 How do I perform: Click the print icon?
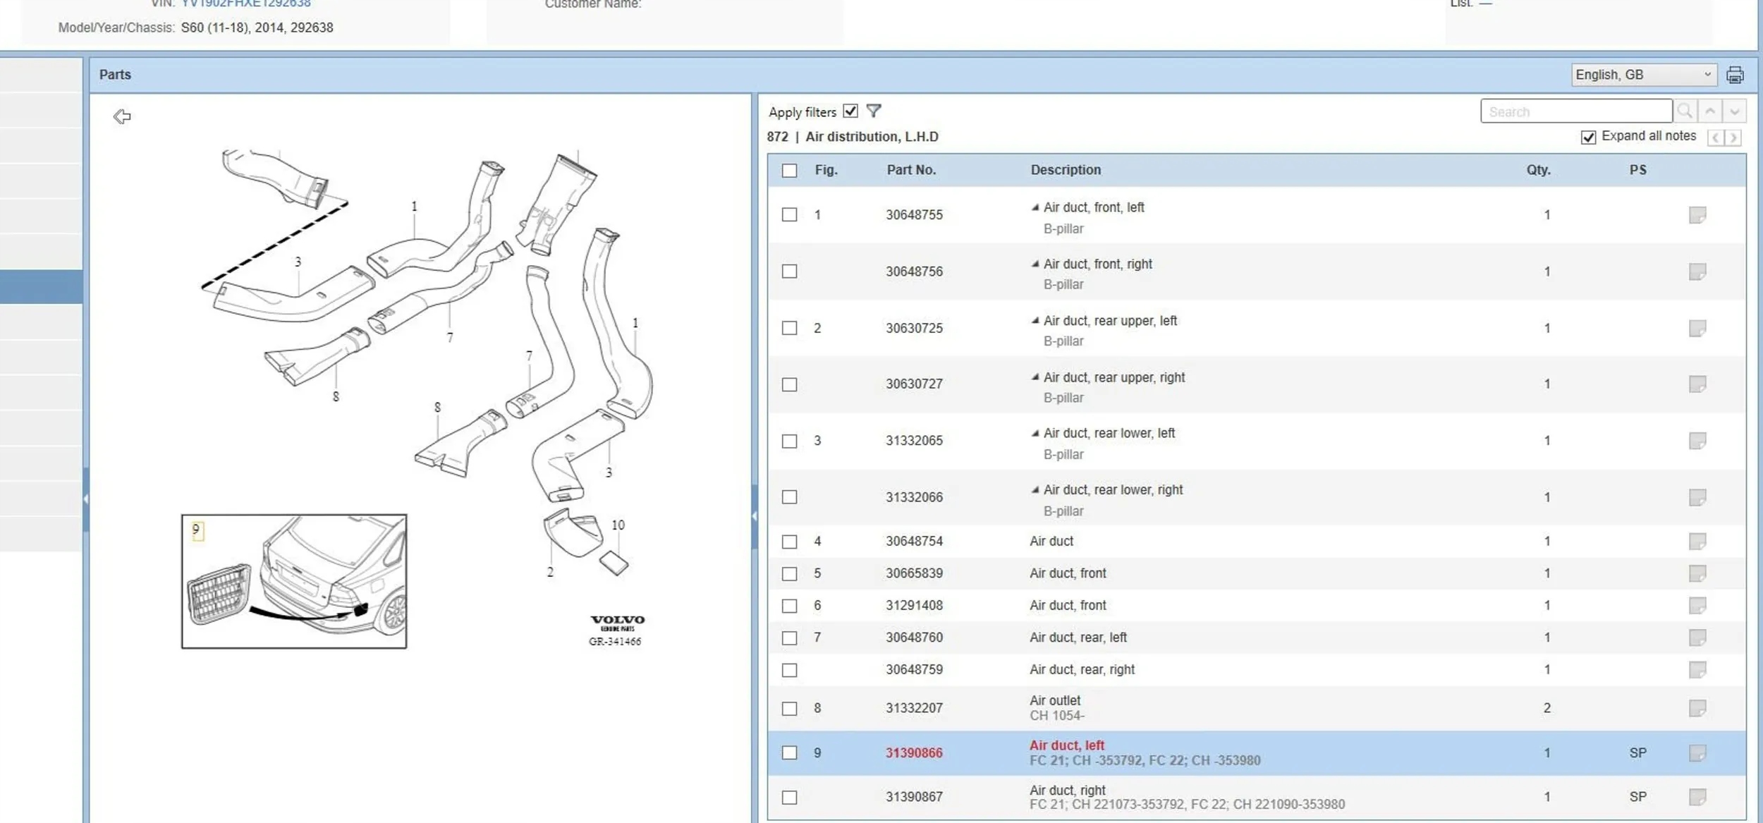click(x=1734, y=75)
